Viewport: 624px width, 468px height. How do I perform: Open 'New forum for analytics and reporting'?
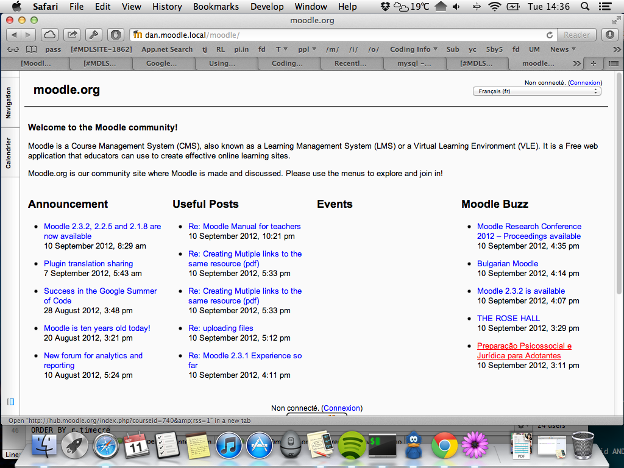[93, 360]
